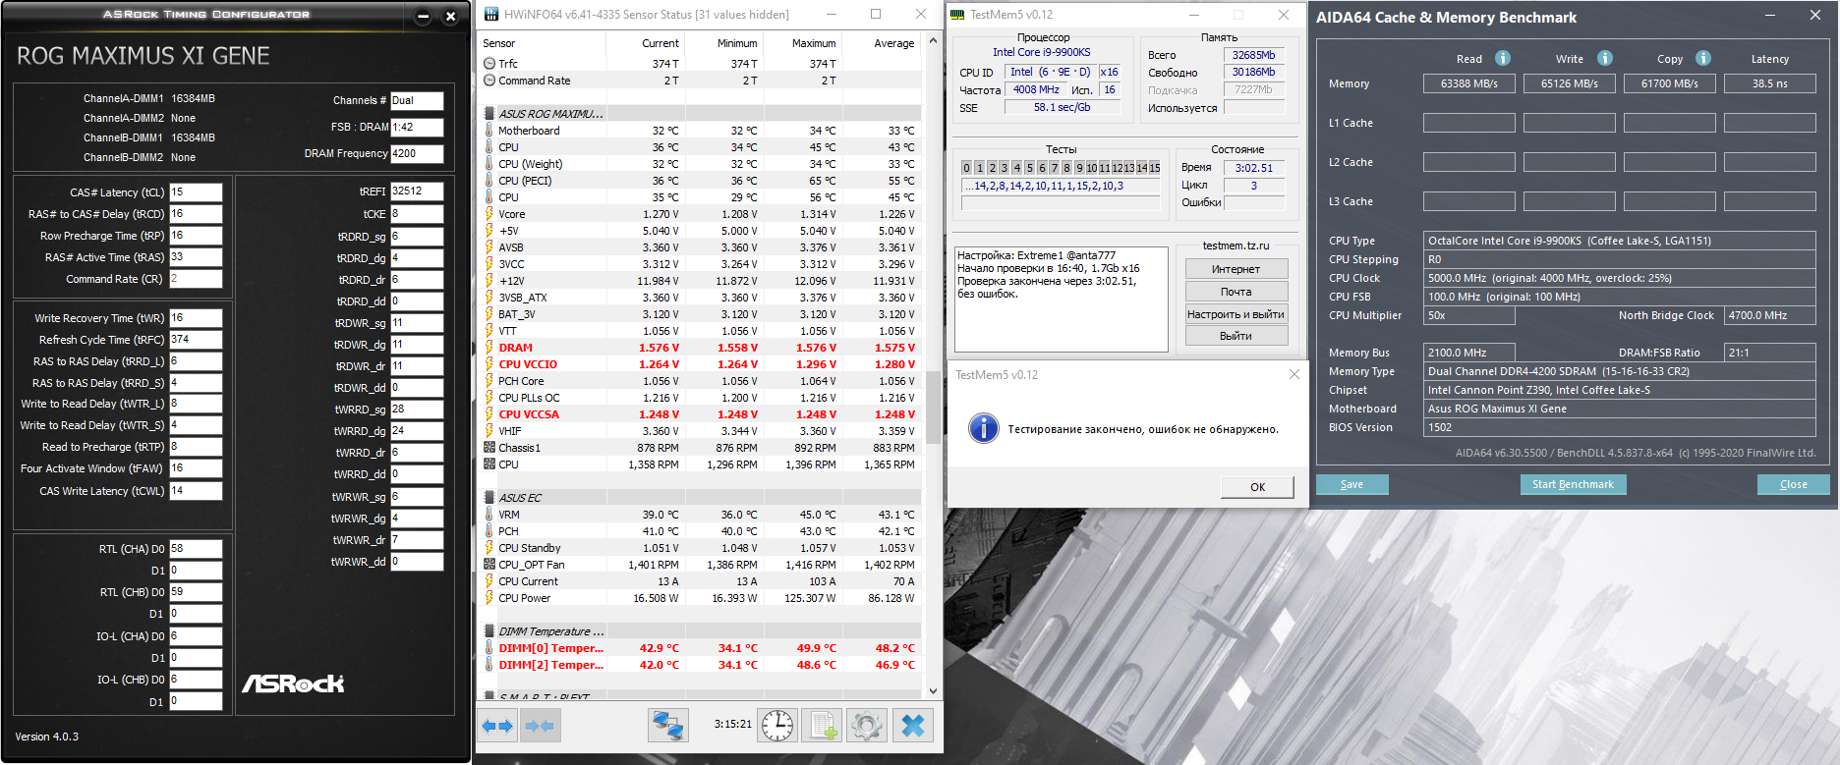Image resolution: width=1840 pixels, height=765 pixels.
Task: Click the lightning icon of the Vcore row
Action: coord(489,214)
